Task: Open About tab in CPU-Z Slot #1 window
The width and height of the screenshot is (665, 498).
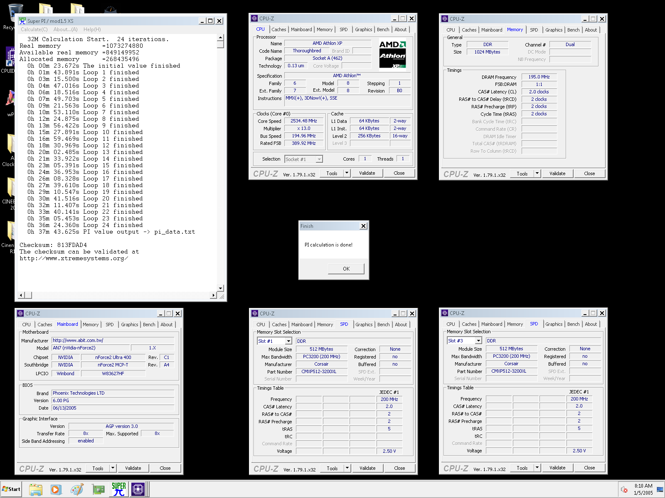Action: pyautogui.click(x=401, y=325)
